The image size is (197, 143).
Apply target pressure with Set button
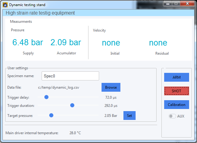click(x=129, y=116)
